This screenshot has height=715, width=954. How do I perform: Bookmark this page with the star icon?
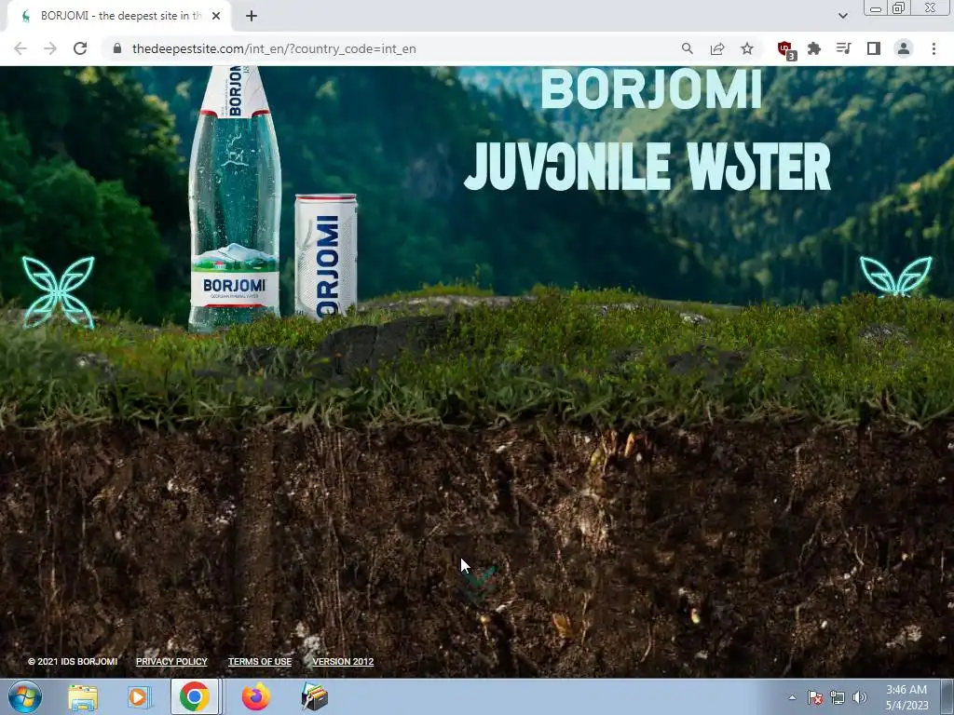pos(747,48)
